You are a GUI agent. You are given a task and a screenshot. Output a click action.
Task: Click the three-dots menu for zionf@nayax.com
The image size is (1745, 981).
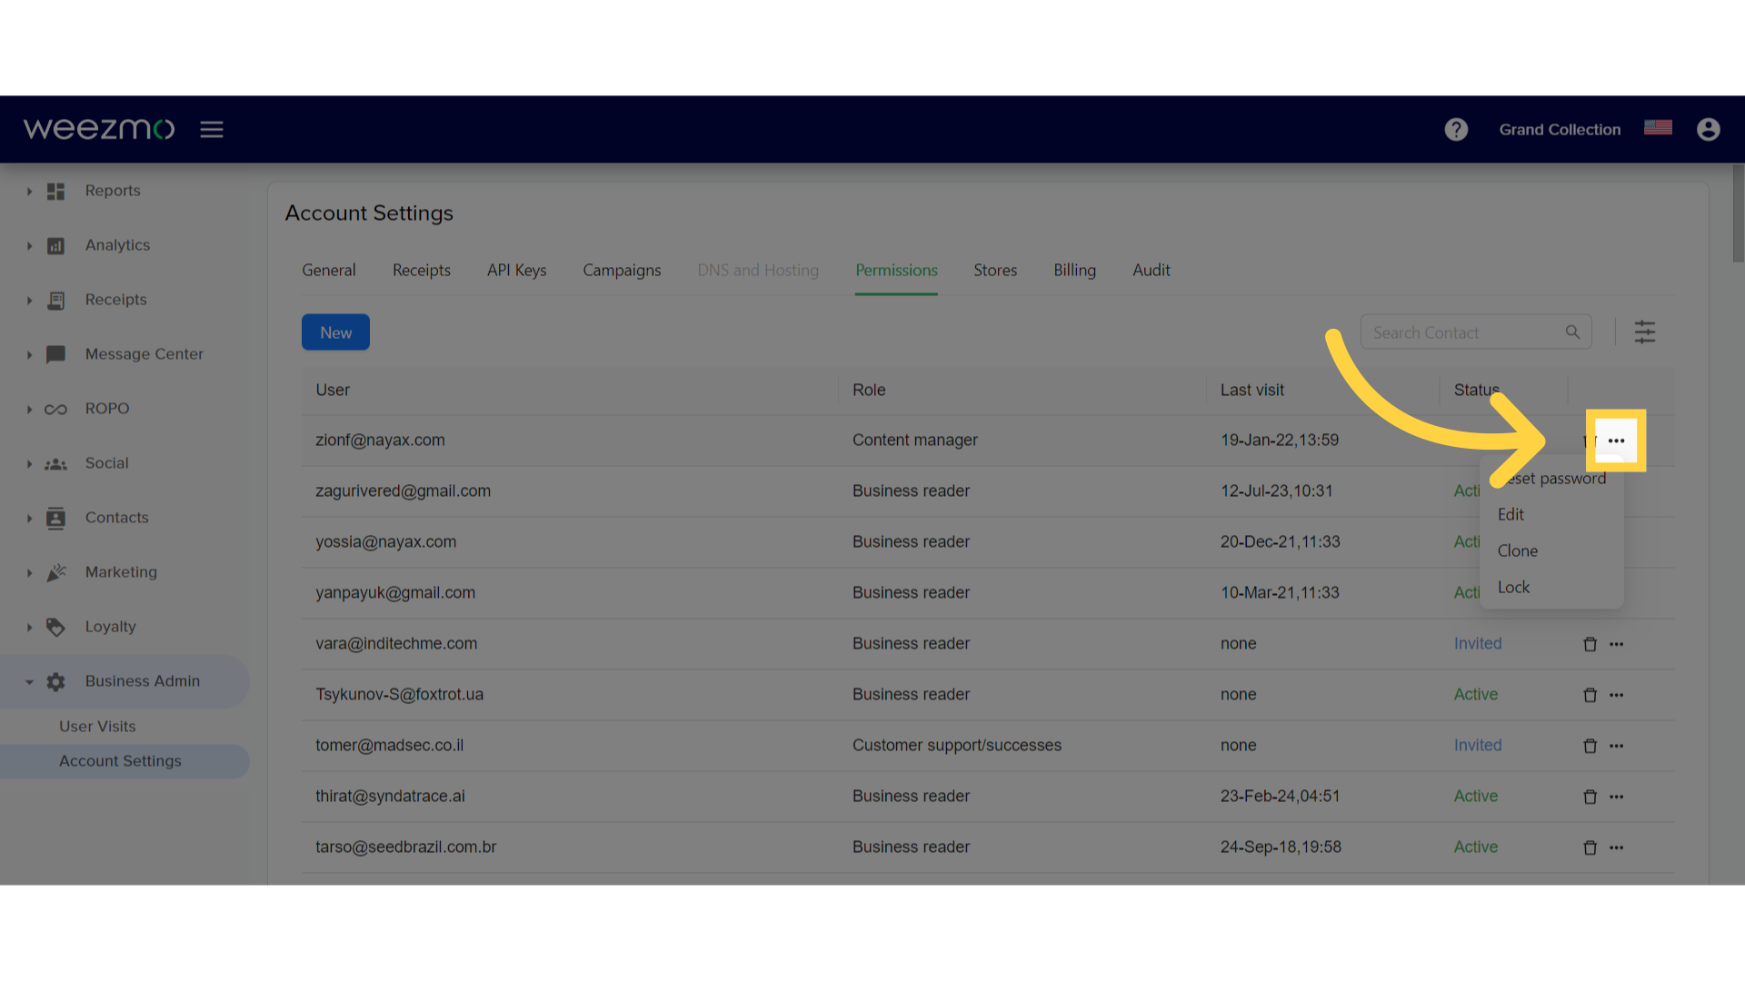(x=1616, y=441)
